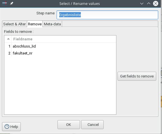Click the Cancel button

(x=92, y=124)
